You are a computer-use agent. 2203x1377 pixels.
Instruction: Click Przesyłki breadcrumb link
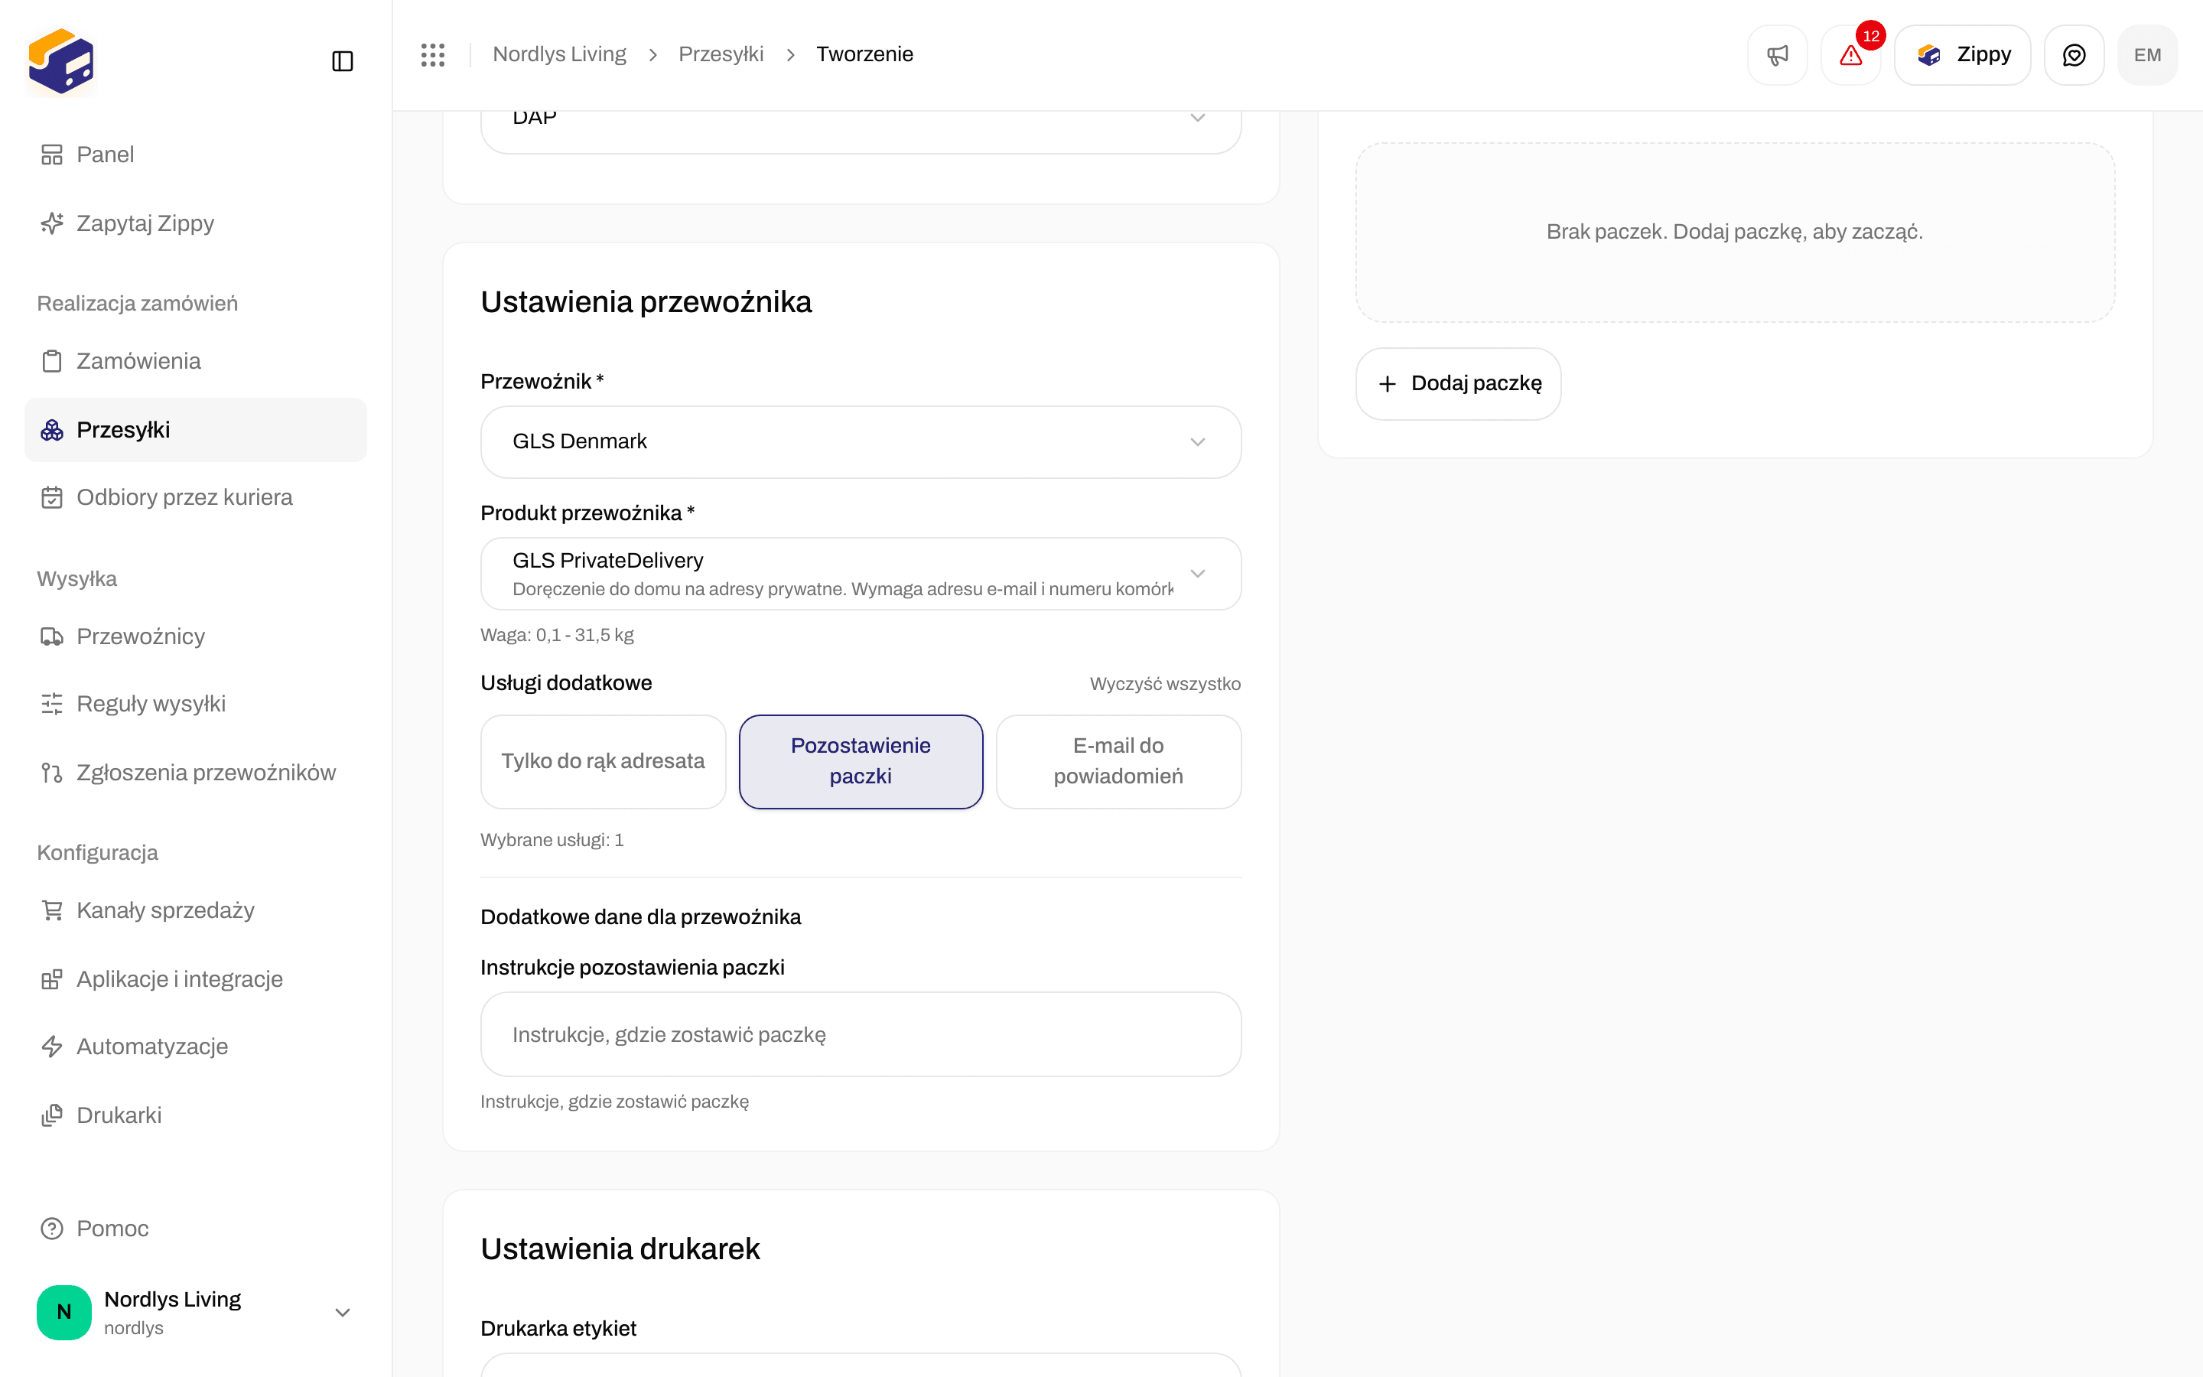point(721,54)
